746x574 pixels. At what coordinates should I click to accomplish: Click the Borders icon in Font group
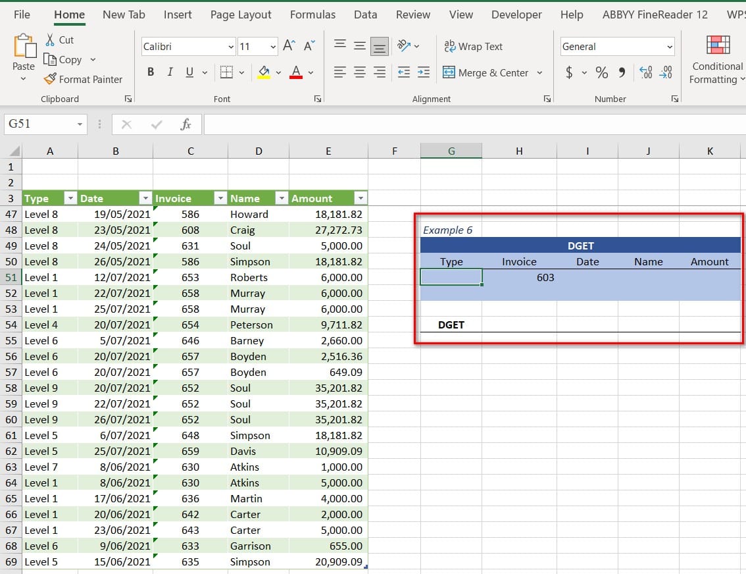[226, 72]
